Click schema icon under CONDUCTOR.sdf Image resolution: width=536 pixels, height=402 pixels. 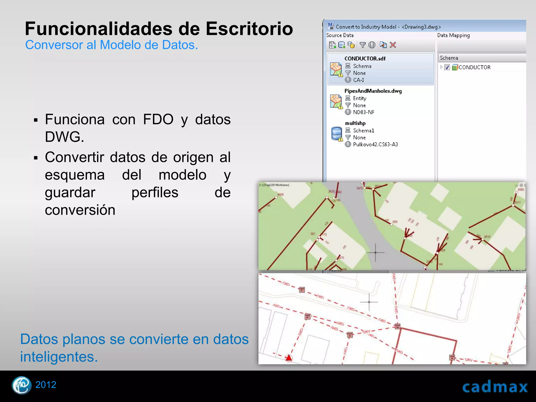tap(348, 66)
